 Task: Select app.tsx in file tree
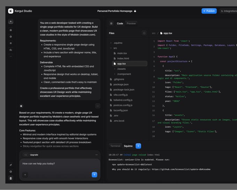(x=130, y=64)
